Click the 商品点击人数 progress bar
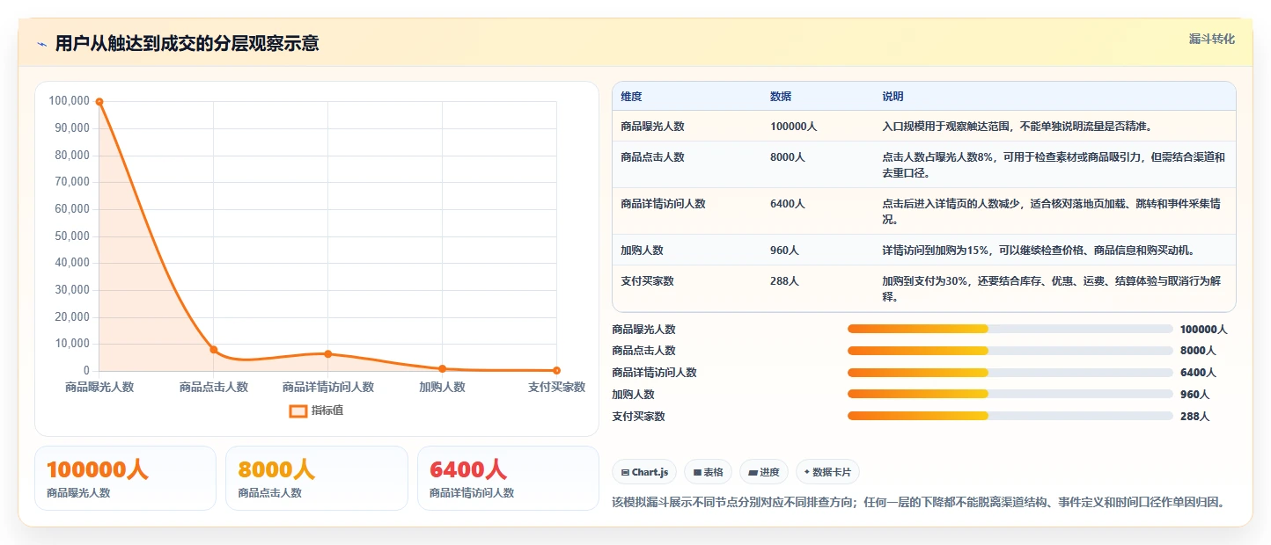This screenshot has height=545, width=1271. click(1010, 351)
